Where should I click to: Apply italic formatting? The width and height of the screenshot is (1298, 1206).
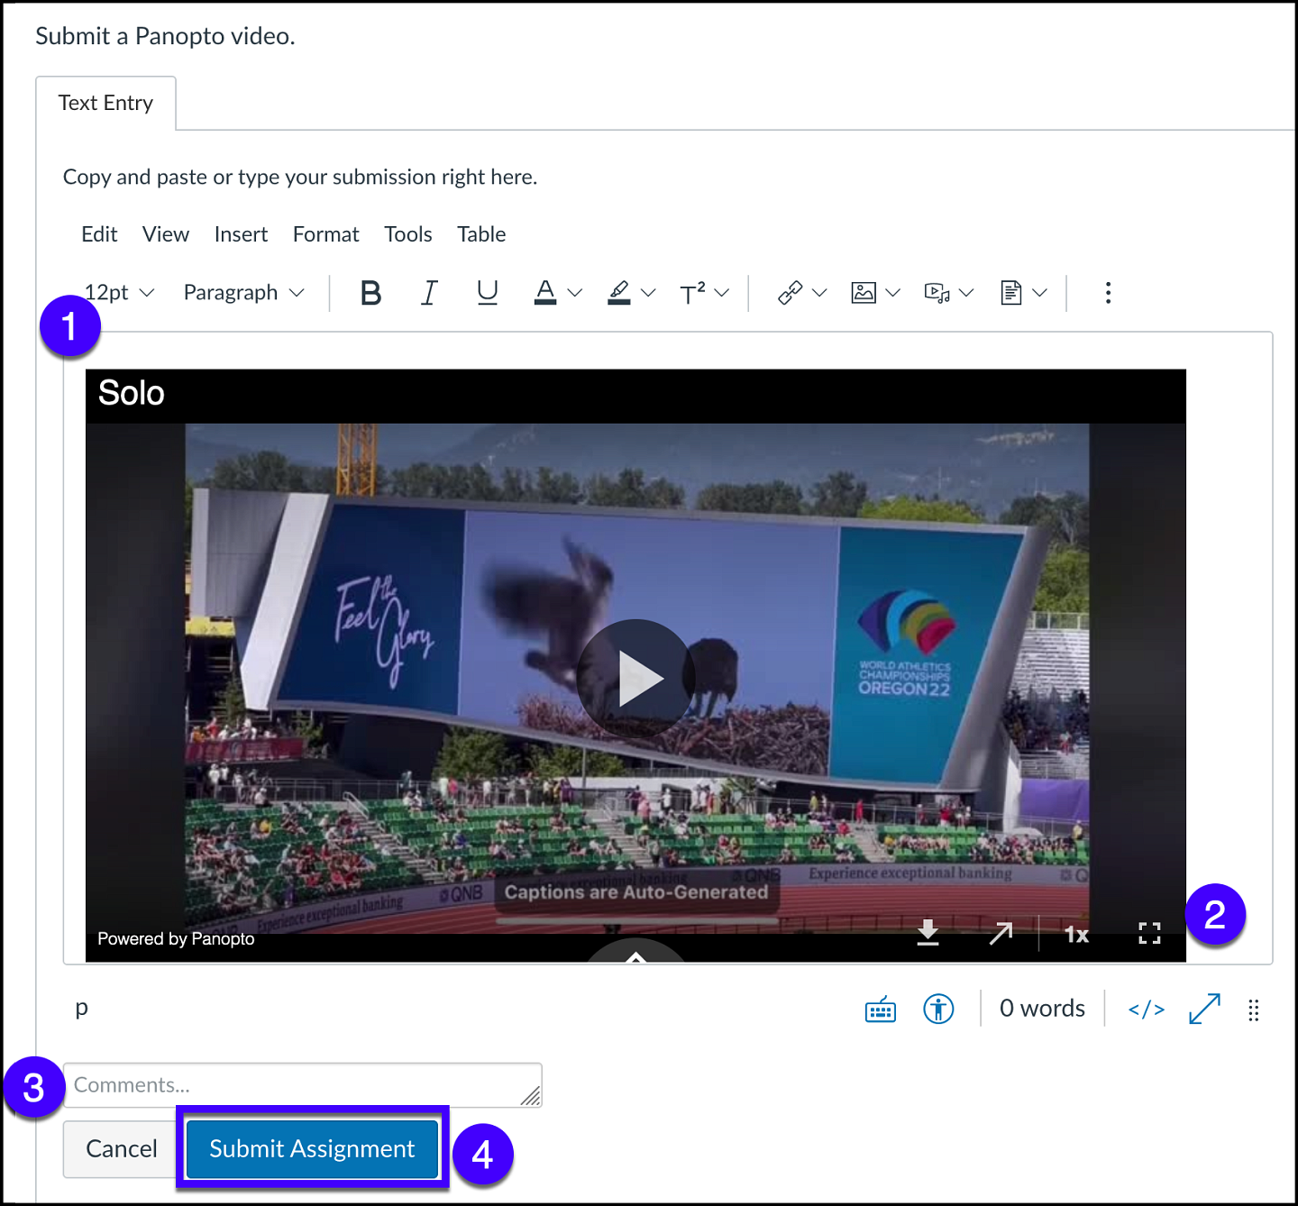tap(429, 293)
